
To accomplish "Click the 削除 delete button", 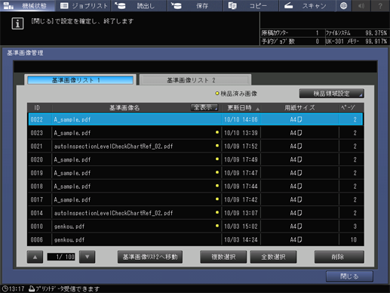I will tap(339, 257).
